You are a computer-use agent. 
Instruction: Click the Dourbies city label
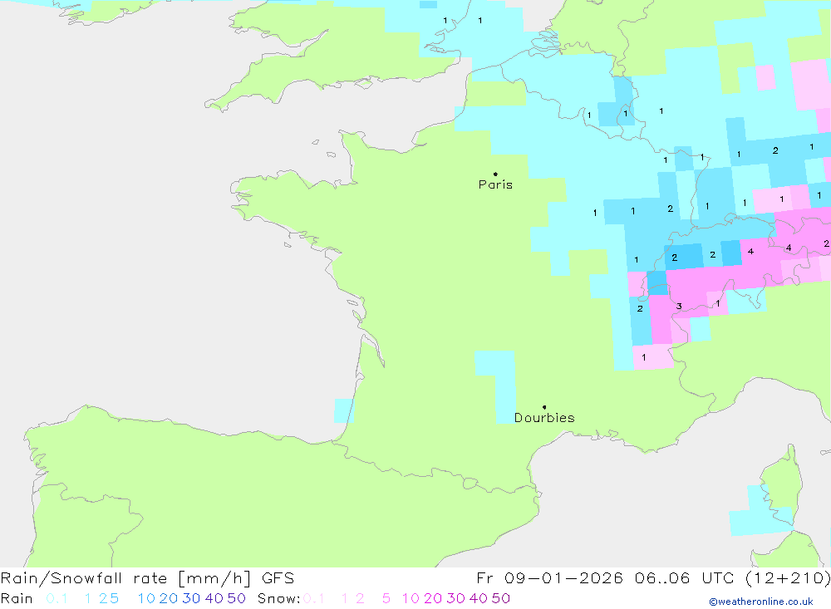(x=544, y=418)
